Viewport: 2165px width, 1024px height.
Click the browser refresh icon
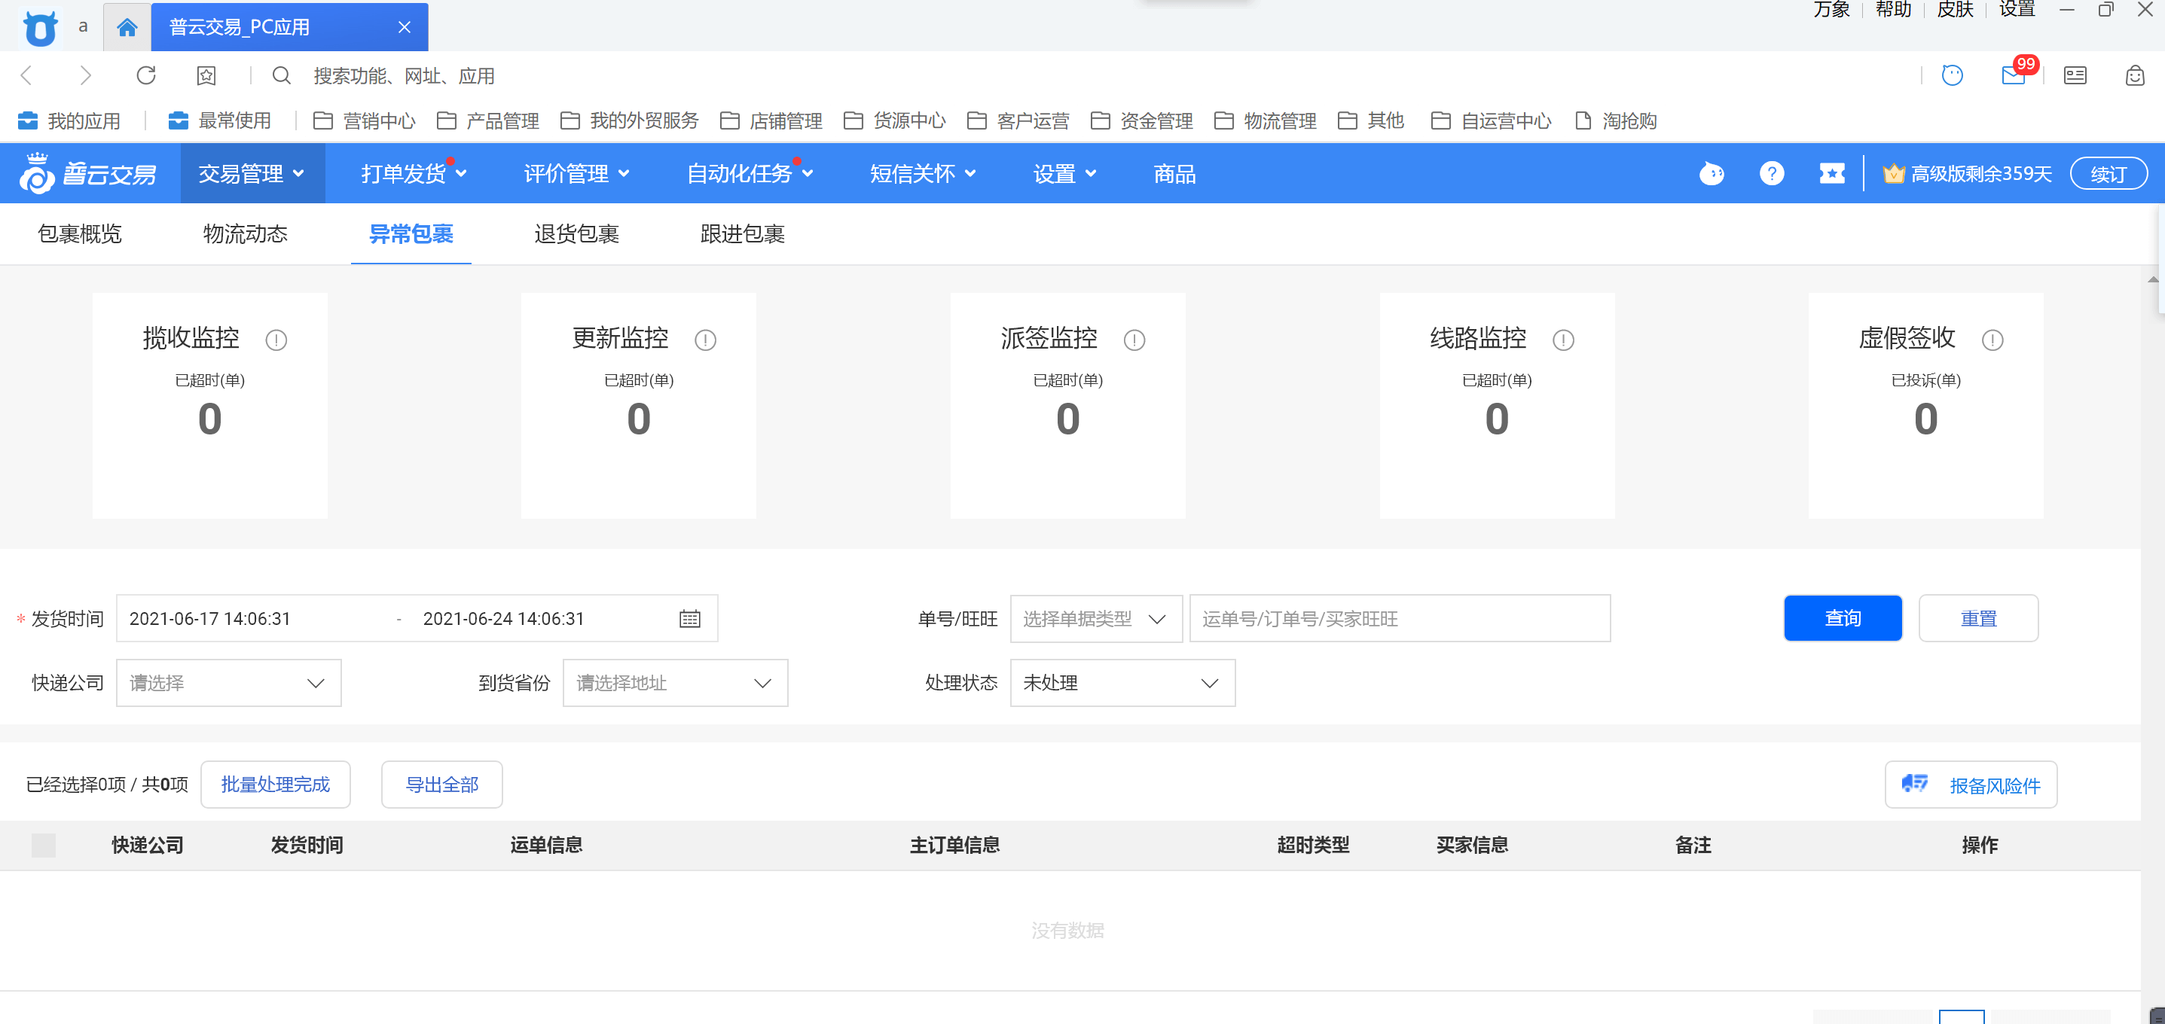(x=146, y=75)
